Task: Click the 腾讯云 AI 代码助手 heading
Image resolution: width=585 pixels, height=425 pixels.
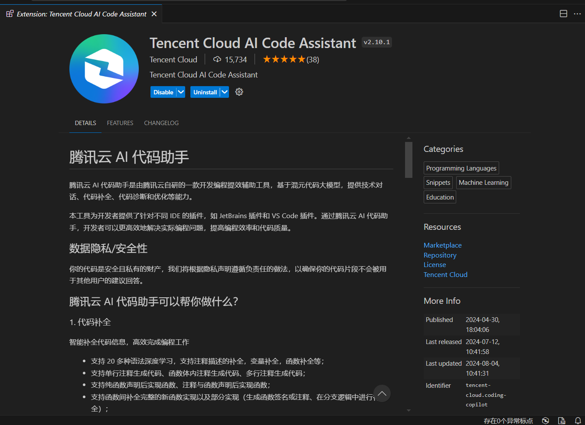Action: point(129,157)
